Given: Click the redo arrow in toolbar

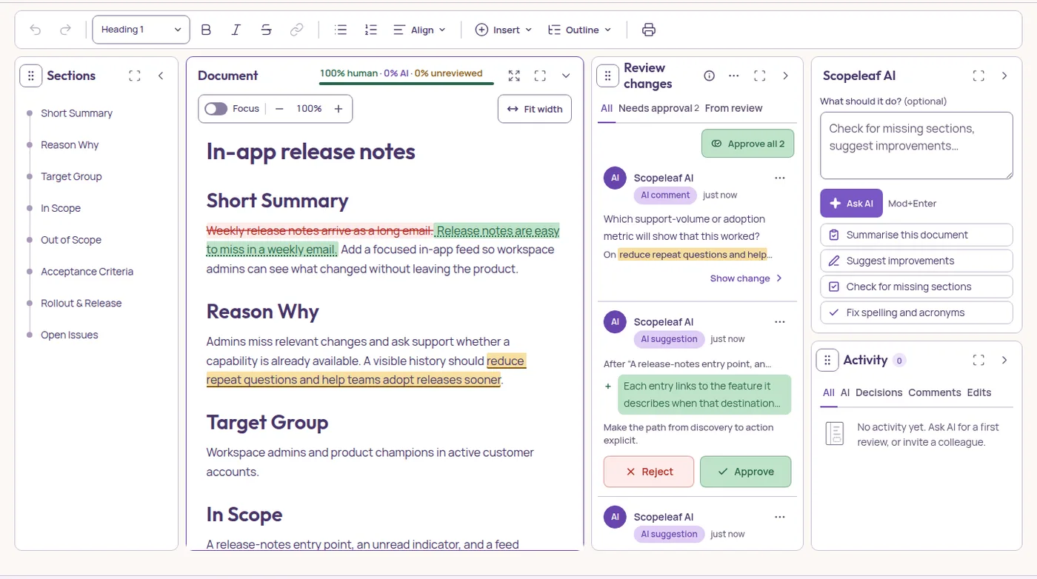Looking at the screenshot, I should pos(65,30).
